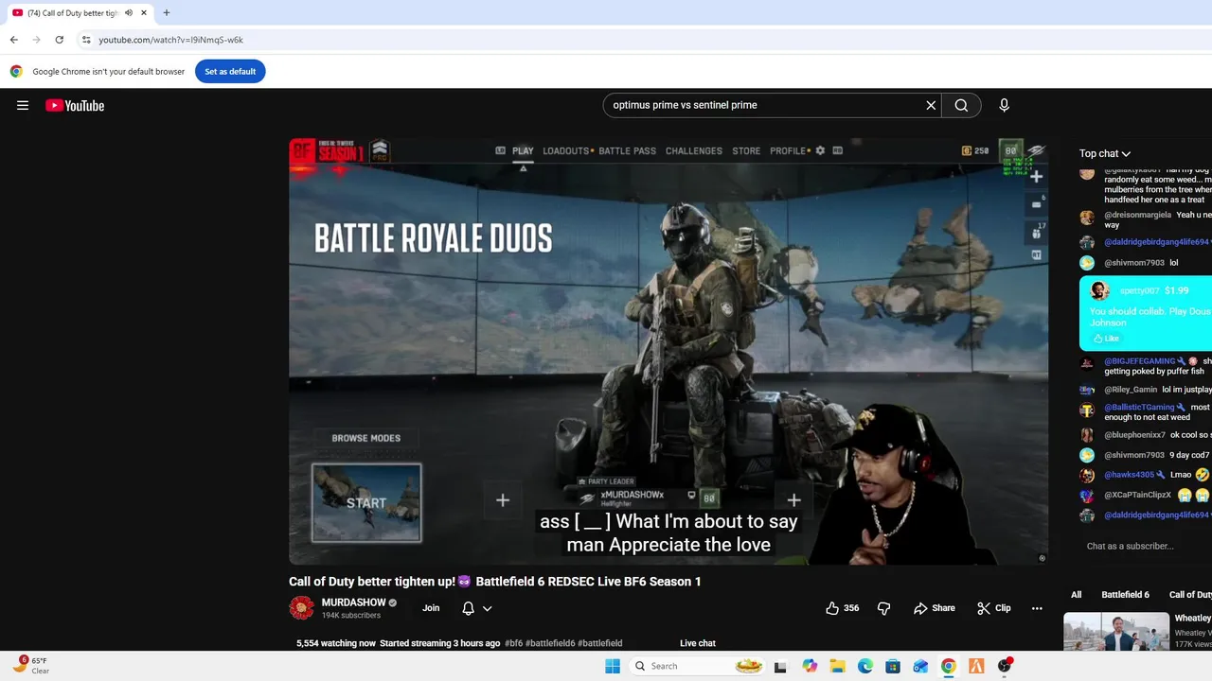Screen dimensions: 1212x681
Task: Click @Riley_Gamin chat message
Action: coord(1146,390)
